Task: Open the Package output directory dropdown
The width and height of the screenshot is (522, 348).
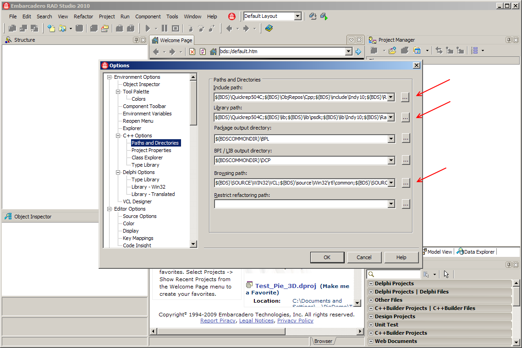Action: pos(391,139)
